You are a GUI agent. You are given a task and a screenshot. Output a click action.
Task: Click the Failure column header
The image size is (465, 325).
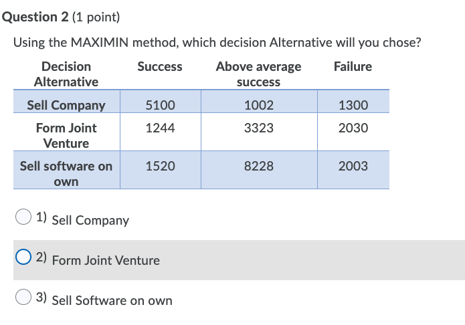(353, 66)
